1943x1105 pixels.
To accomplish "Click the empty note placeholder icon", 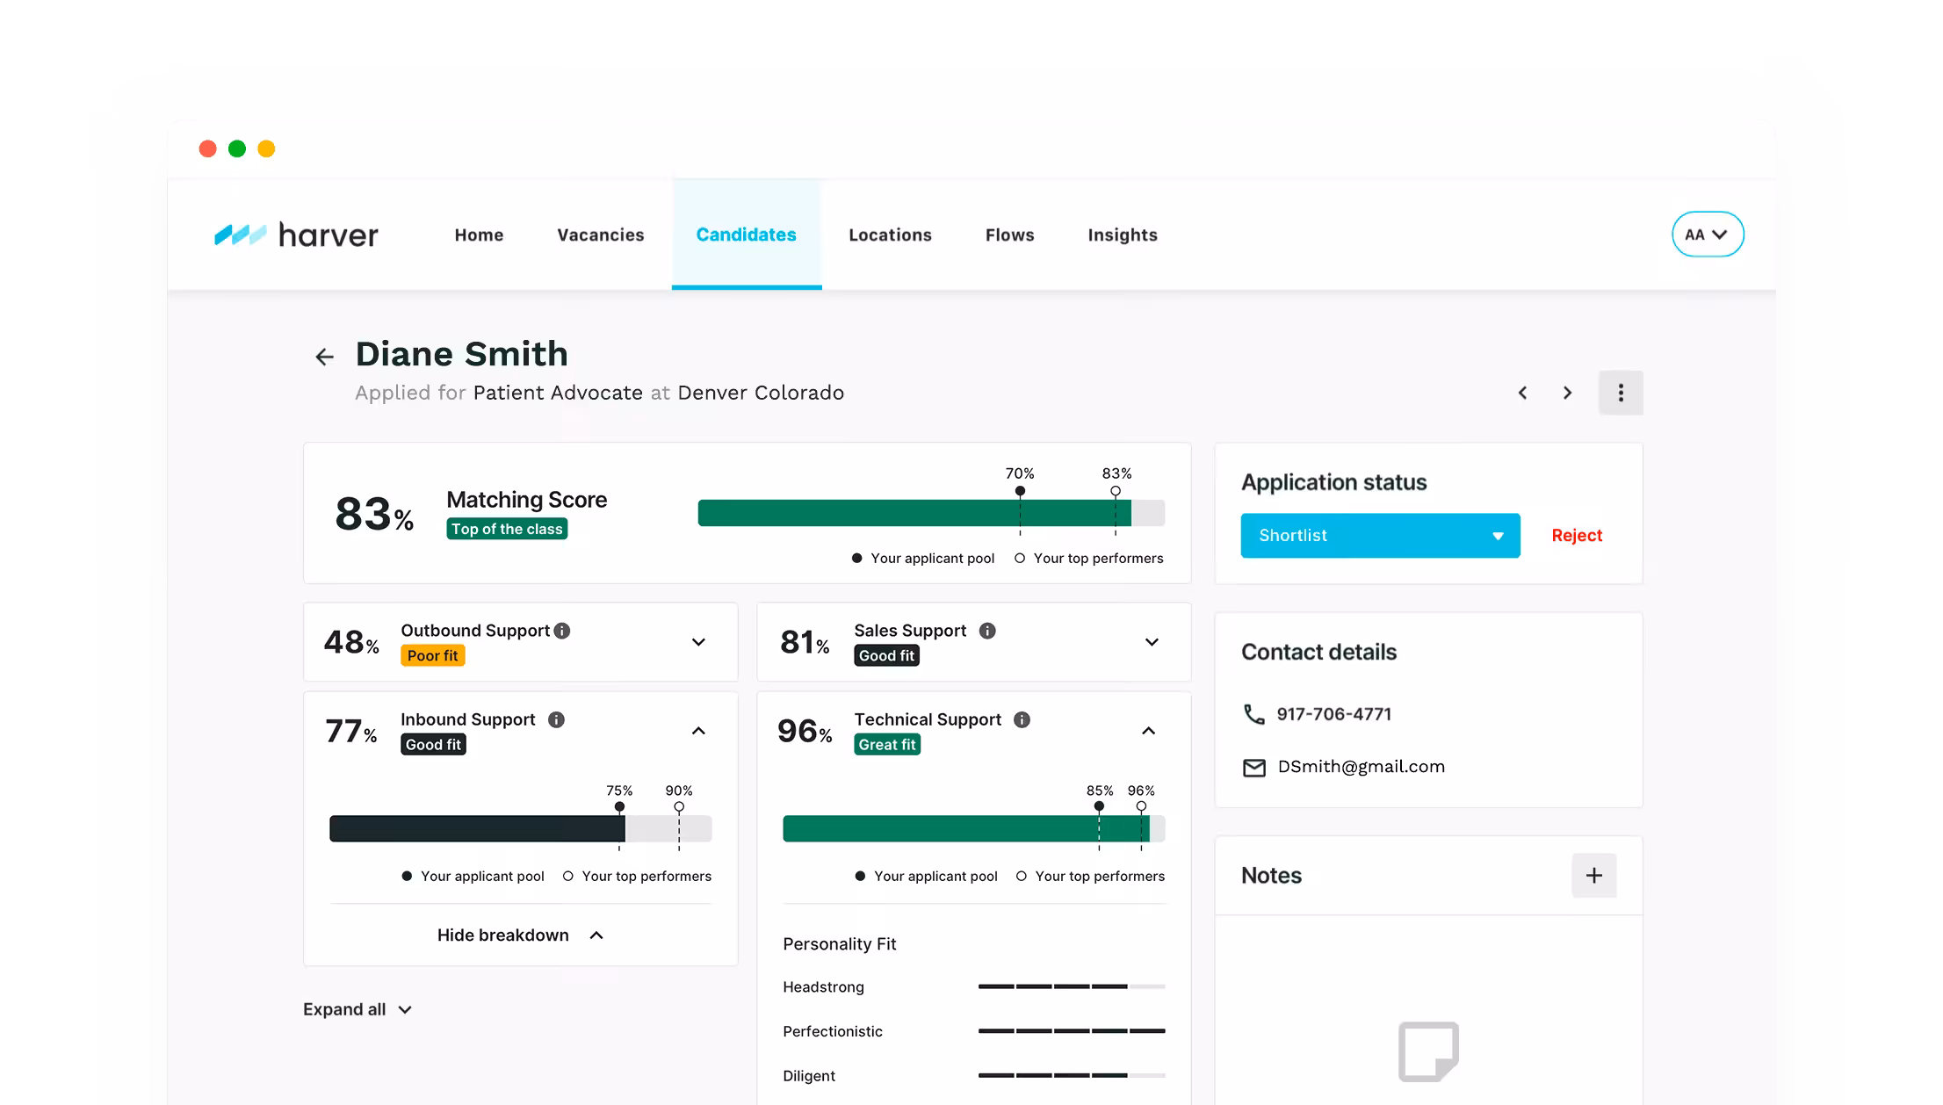I will coord(1428,1051).
